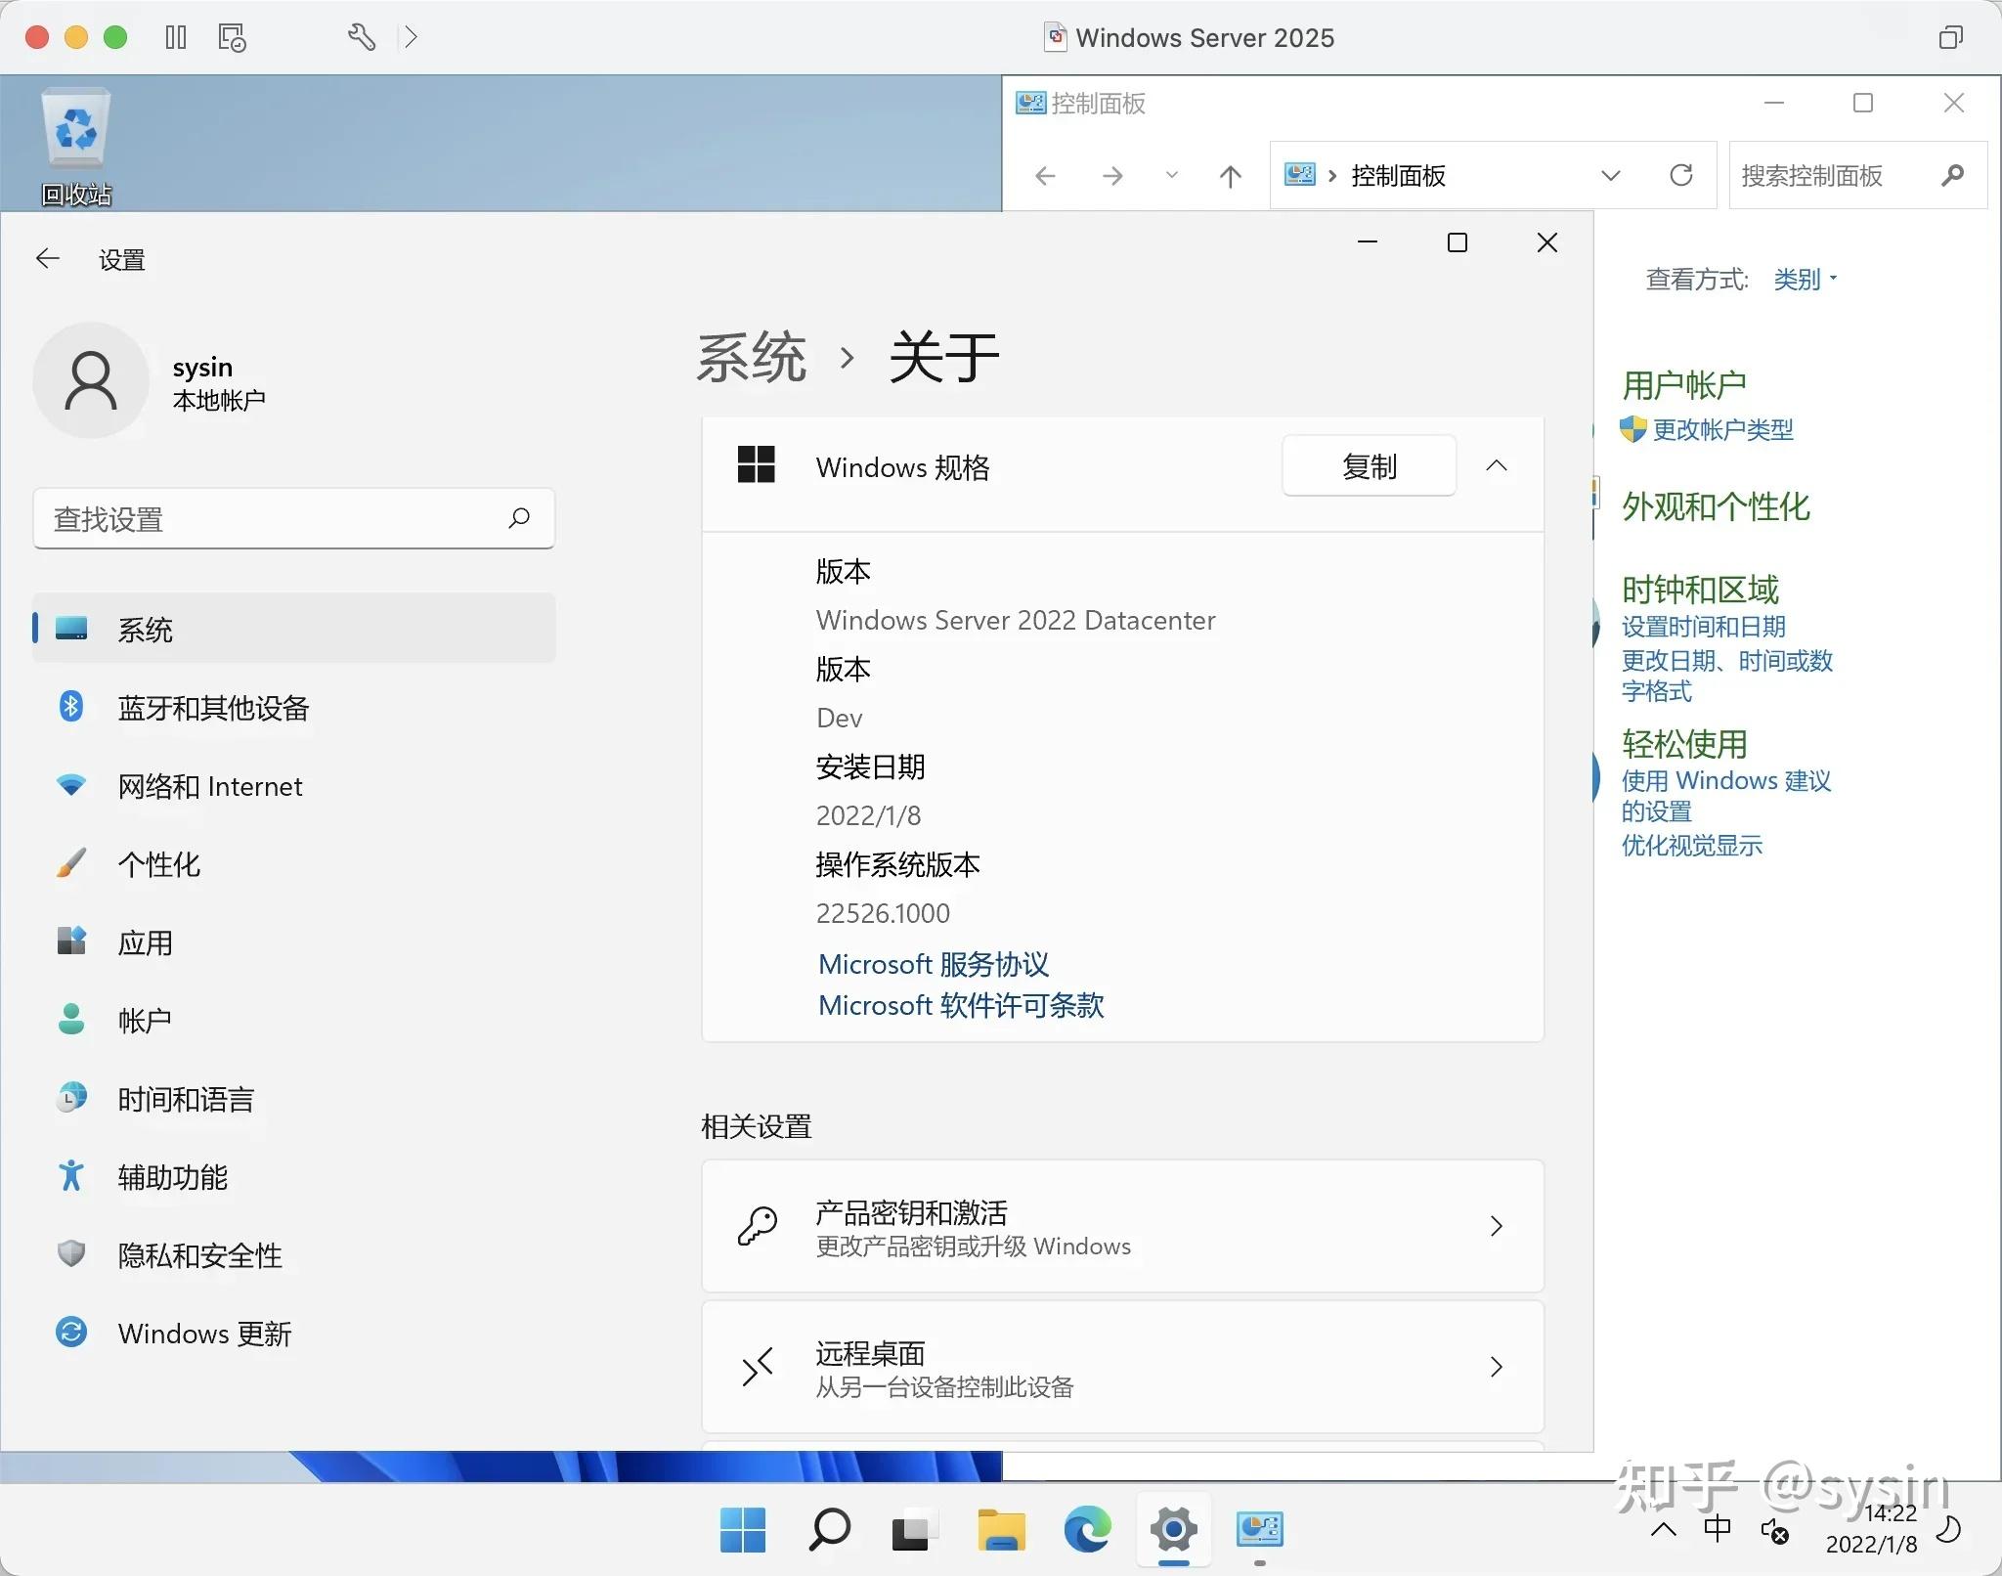This screenshot has height=1576, width=2002.
Task: Click the back arrow in the Settings window
Action: [48, 257]
